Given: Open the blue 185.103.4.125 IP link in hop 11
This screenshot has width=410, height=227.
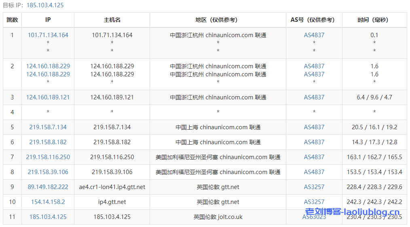Looking at the screenshot, I should tap(48, 217).
